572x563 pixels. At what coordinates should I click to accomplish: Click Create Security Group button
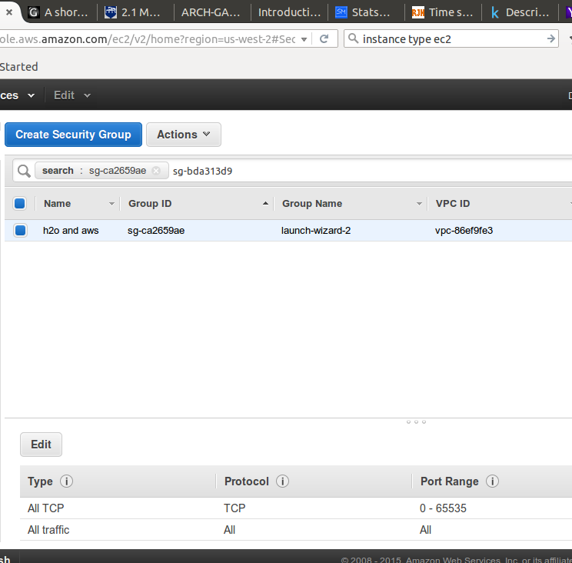click(73, 135)
